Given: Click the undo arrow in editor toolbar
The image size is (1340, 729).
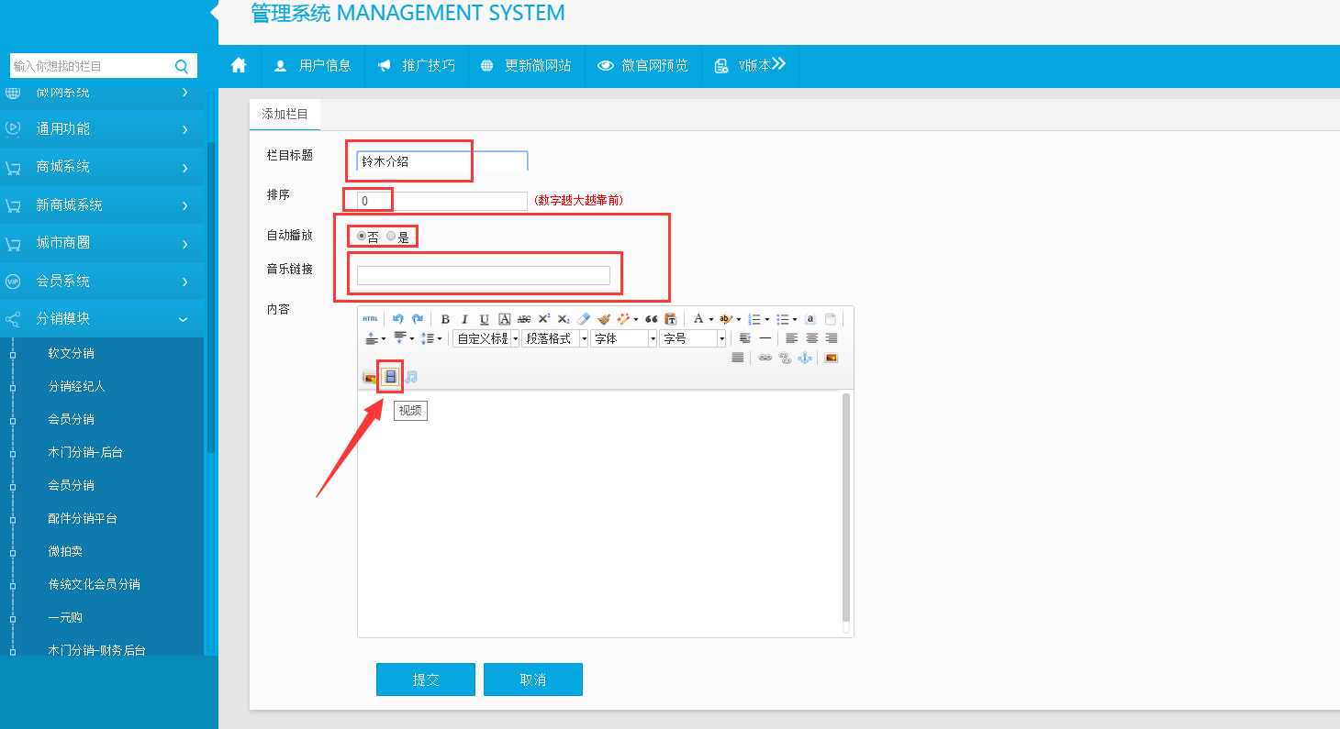Looking at the screenshot, I should pos(398,319).
